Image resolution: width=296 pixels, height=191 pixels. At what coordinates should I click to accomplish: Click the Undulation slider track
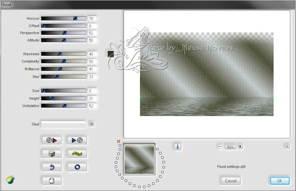63,106
